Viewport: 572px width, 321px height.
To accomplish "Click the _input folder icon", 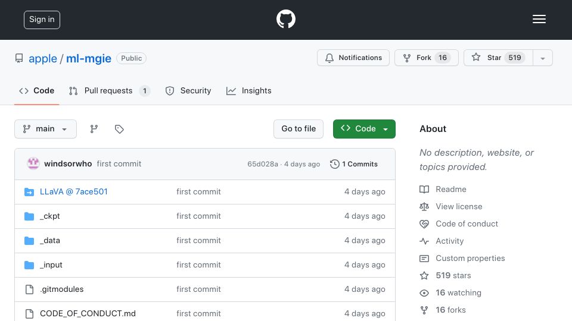I will point(29,265).
